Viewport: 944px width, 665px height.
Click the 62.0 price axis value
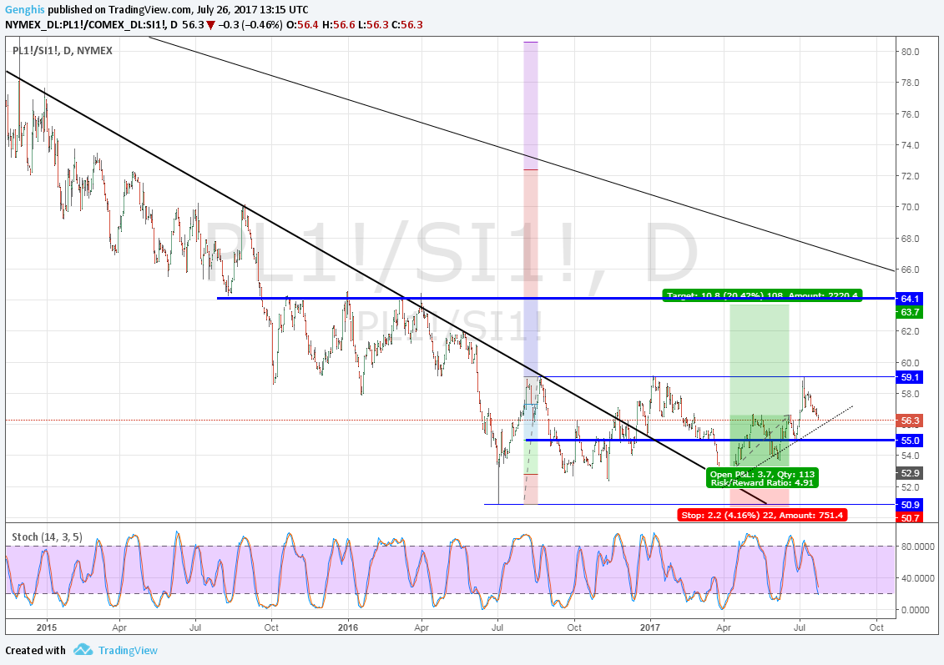tap(910, 331)
